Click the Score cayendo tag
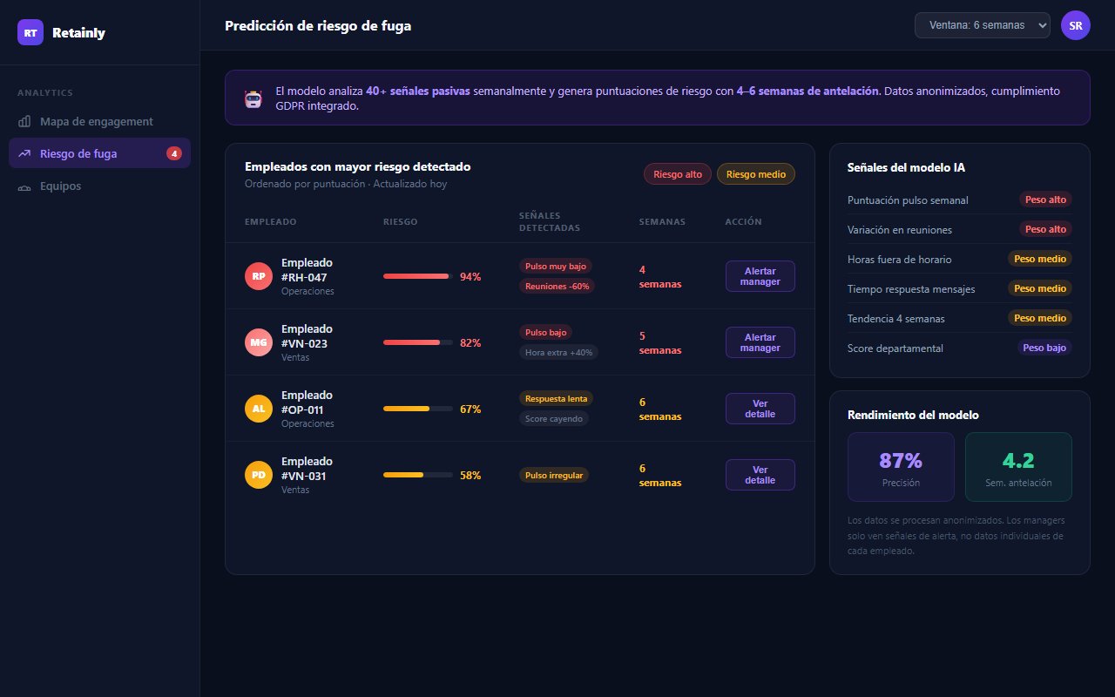This screenshot has height=697, width=1115. (x=554, y=418)
